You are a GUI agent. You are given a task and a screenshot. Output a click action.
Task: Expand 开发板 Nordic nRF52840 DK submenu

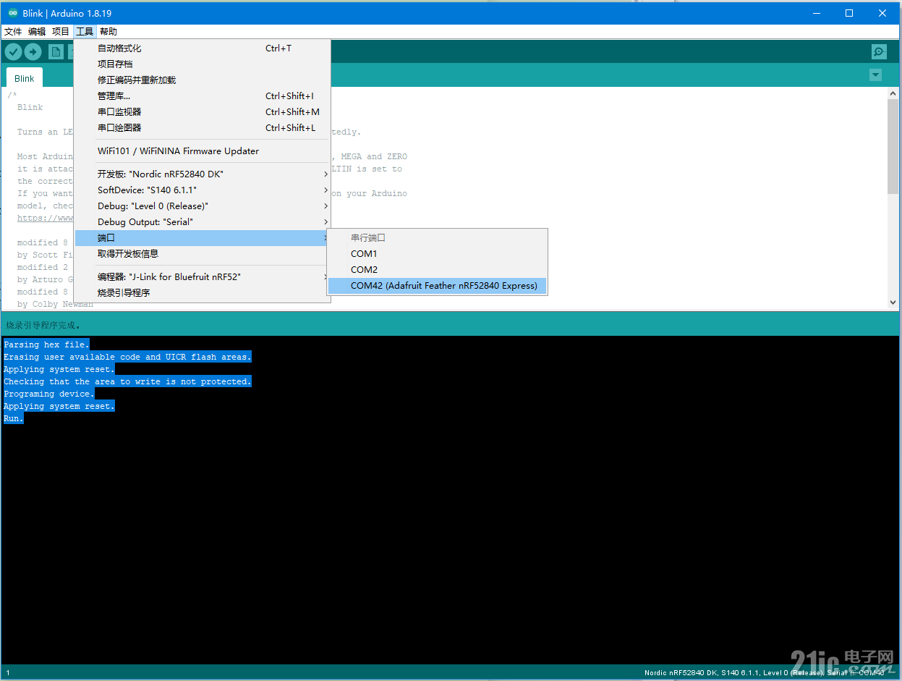tap(203, 174)
